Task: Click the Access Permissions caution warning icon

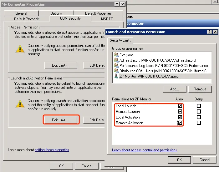Action: click(20, 49)
